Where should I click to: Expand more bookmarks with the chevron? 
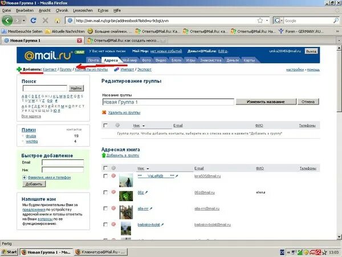point(337,31)
